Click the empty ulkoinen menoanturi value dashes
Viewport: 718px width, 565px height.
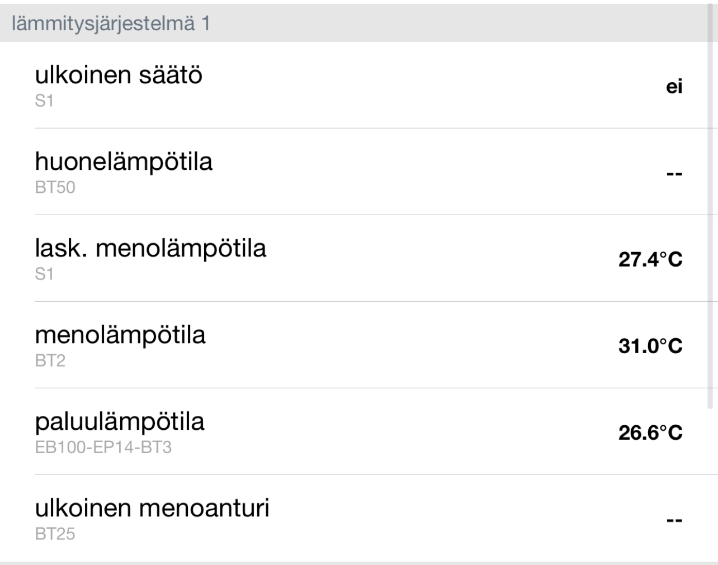click(674, 520)
